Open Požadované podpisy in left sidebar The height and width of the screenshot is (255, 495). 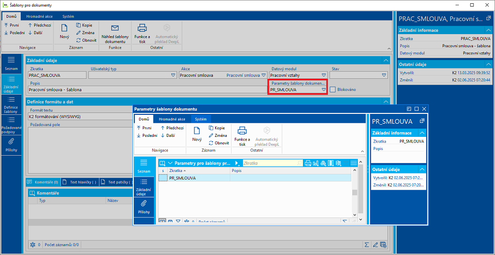pos(11,125)
